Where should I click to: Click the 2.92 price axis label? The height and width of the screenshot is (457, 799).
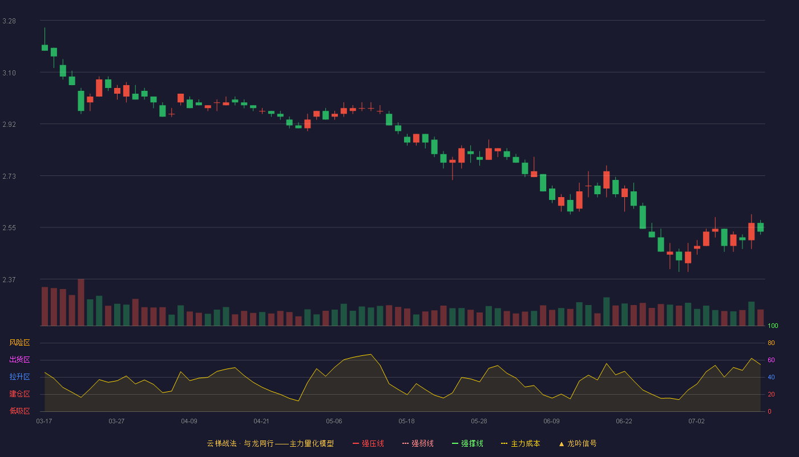pos(9,125)
